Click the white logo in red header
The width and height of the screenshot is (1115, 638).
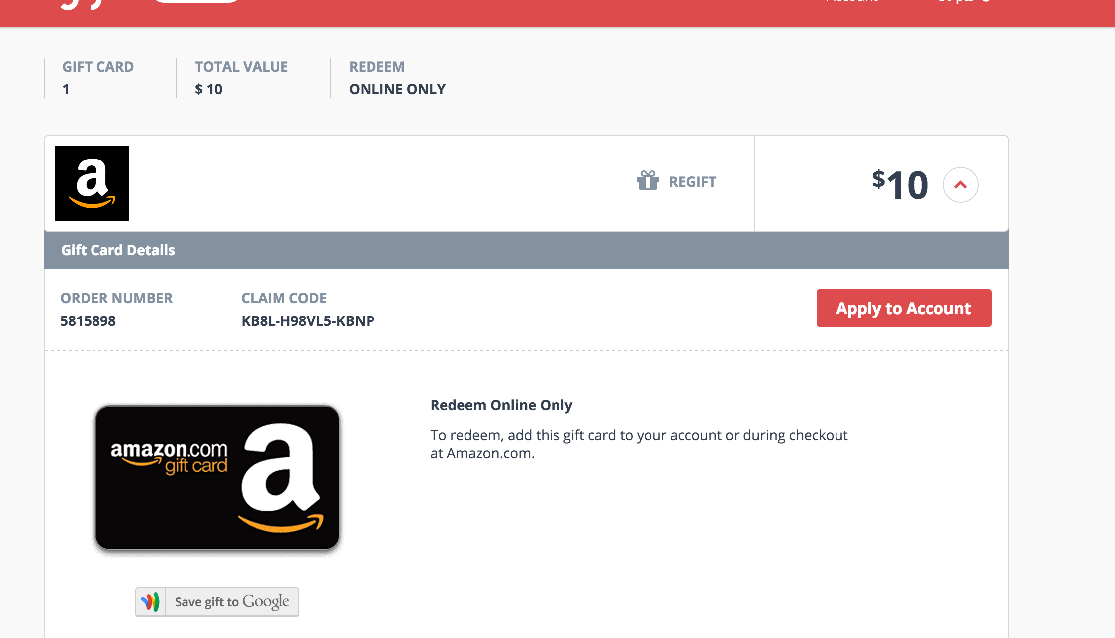pyautogui.click(x=82, y=4)
